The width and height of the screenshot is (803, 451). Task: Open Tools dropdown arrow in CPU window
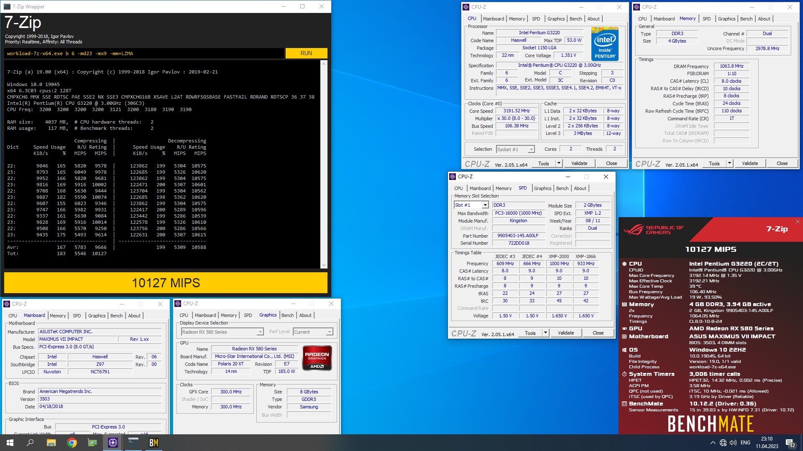click(559, 163)
